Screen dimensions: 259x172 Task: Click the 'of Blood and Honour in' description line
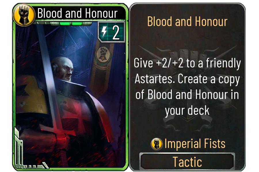point(187,95)
